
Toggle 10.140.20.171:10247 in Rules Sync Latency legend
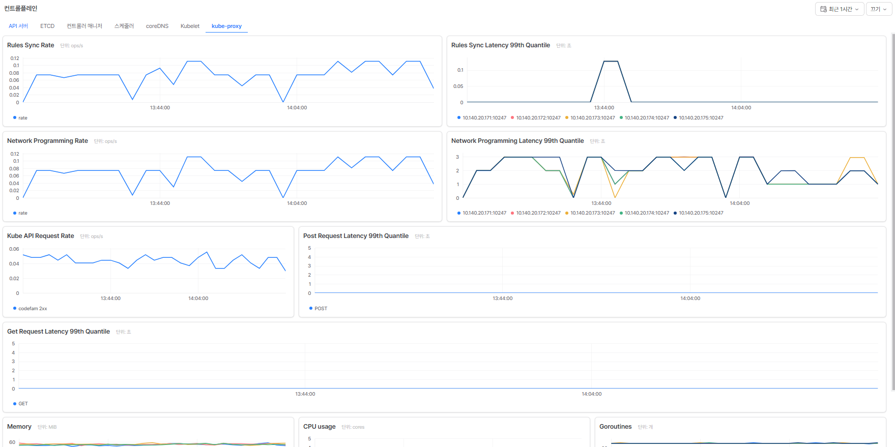(x=482, y=117)
